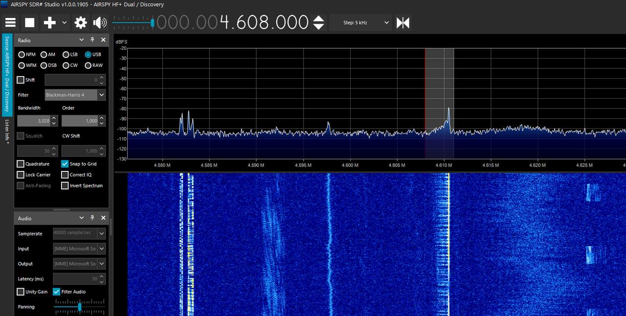Open the audio Input dropdown
Viewport: 626px width, 316px height.
[x=79, y=249]
